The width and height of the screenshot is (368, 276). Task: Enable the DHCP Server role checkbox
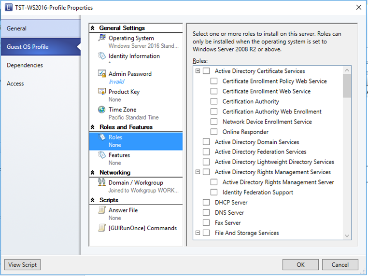pyautogui.click(x=206, y=202)
